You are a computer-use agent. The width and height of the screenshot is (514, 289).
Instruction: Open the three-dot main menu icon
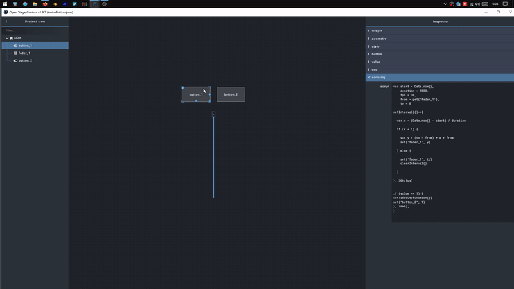(x=6, y=22)
